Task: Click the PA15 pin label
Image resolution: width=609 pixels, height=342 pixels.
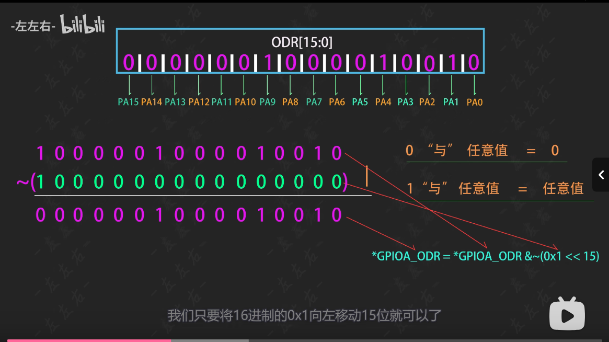Action: (128, 102)
